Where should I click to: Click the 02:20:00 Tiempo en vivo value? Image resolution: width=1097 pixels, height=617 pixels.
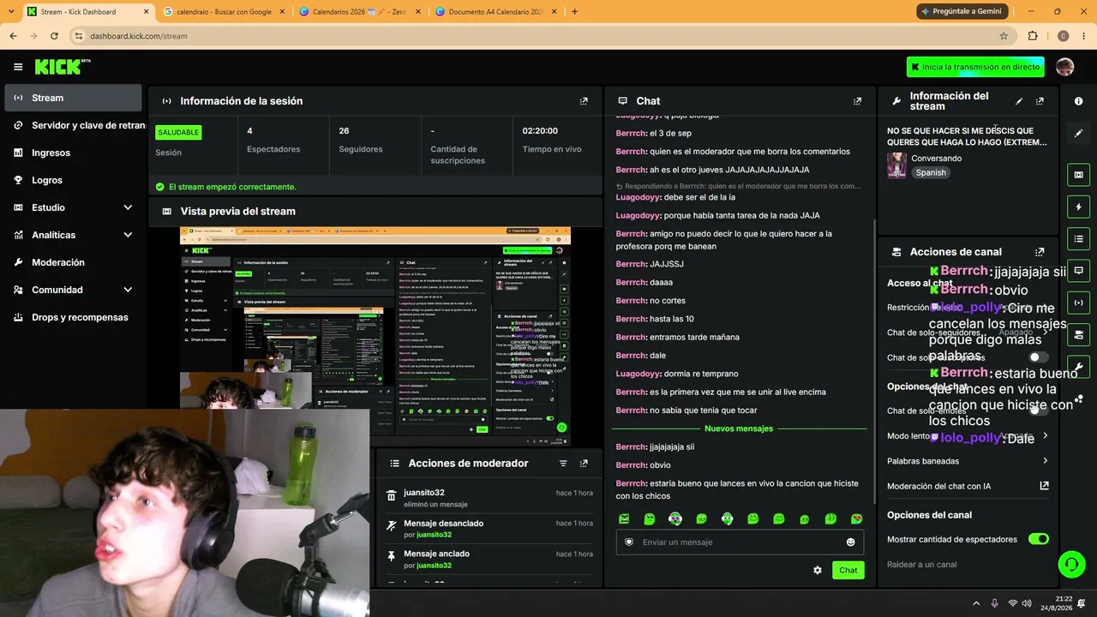tap(540, 131)
